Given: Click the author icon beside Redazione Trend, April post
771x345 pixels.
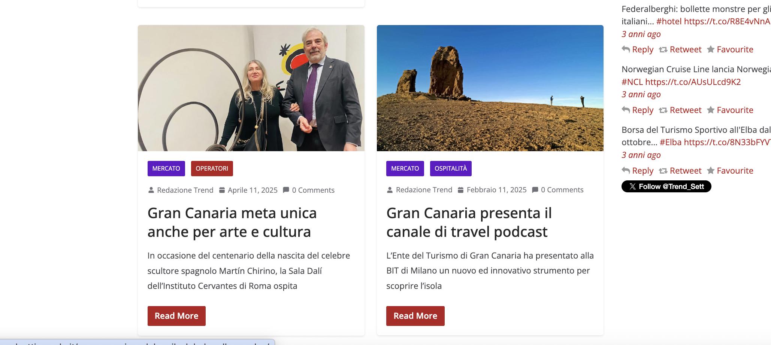Looking at the screenshot, I should coord(151,190).
